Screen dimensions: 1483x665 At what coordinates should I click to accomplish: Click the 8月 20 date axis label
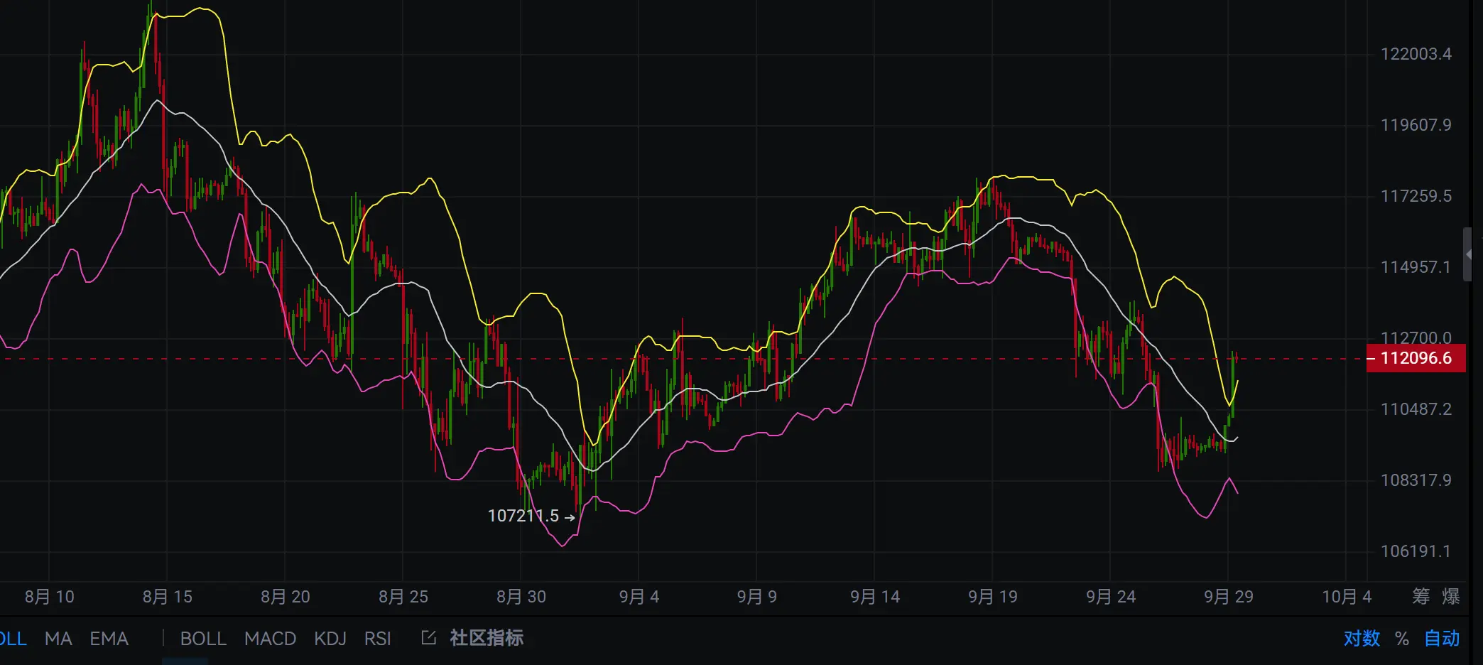click(286, 597)
